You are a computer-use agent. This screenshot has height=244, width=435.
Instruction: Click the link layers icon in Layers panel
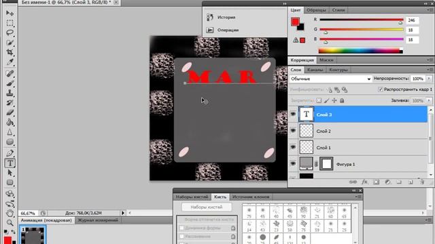pos(353,182)
